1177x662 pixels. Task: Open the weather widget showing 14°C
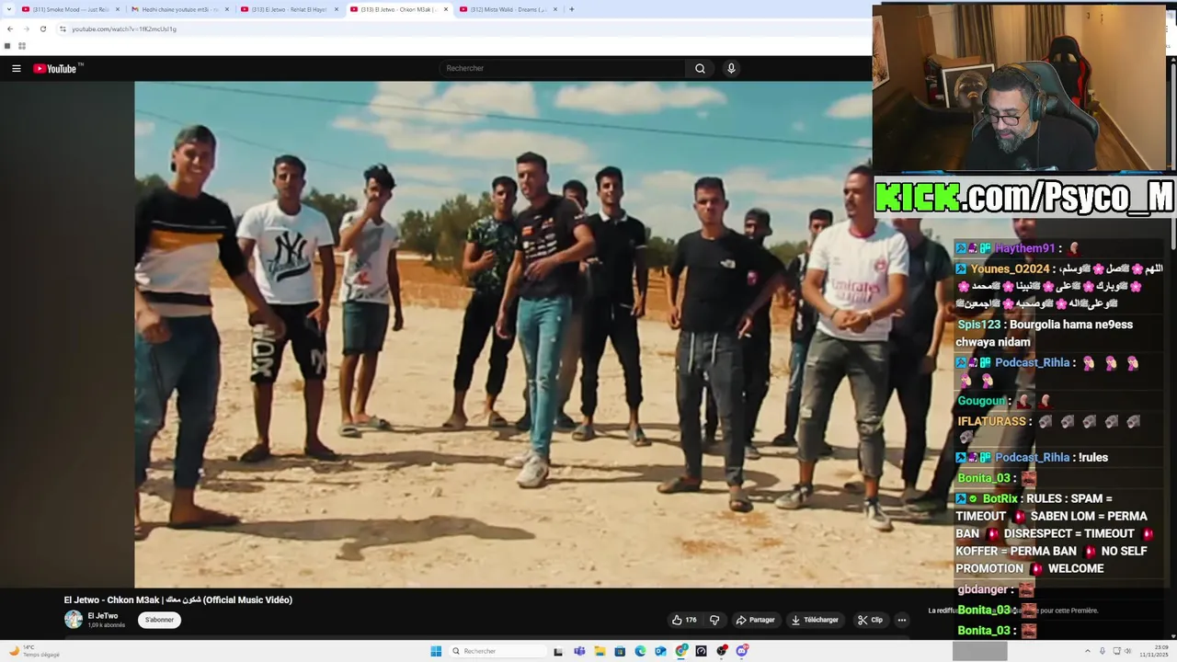coord(35,651)
